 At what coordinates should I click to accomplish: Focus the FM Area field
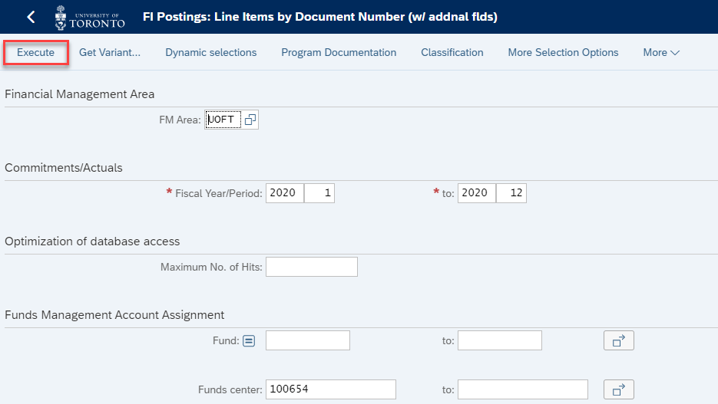click(x=223, y=120)
